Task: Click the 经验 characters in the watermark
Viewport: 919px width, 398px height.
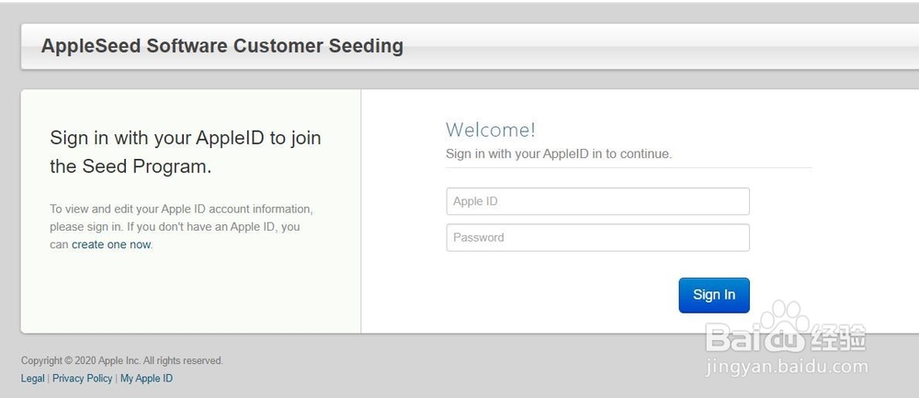Action: (838, 337)
